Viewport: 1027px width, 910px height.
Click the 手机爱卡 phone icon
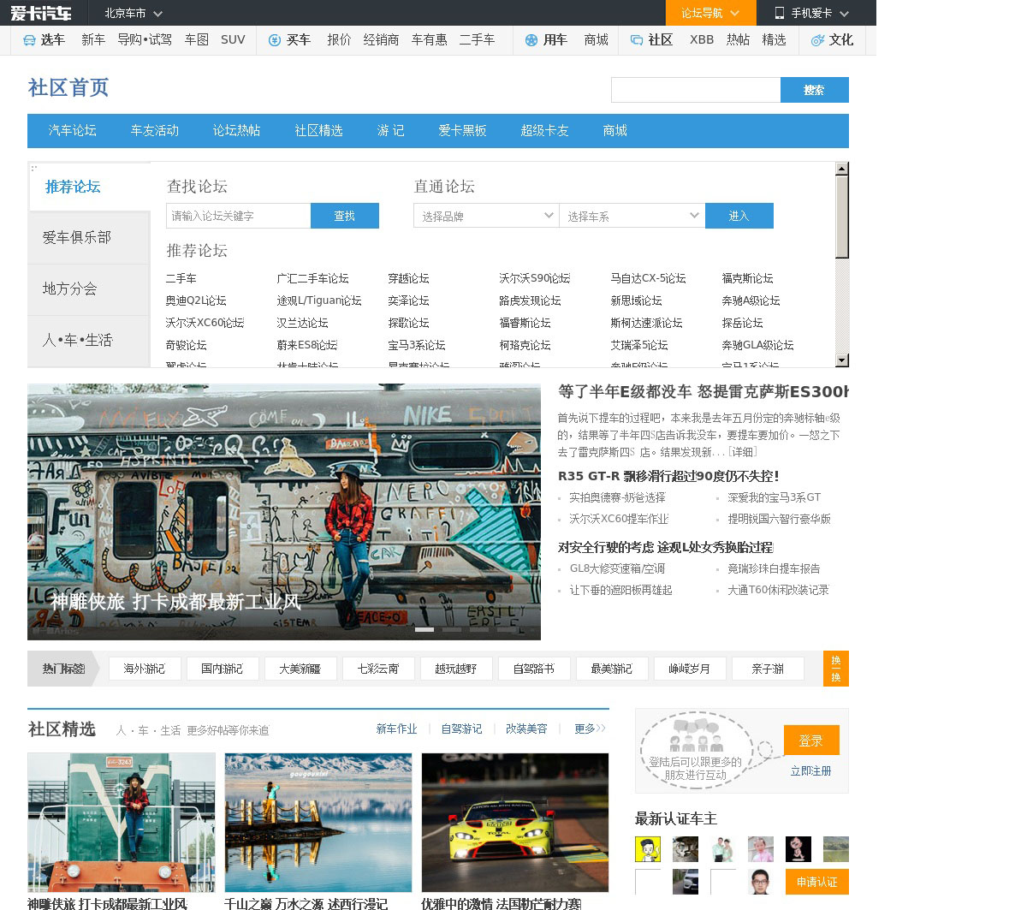click(x=780, y=13)
